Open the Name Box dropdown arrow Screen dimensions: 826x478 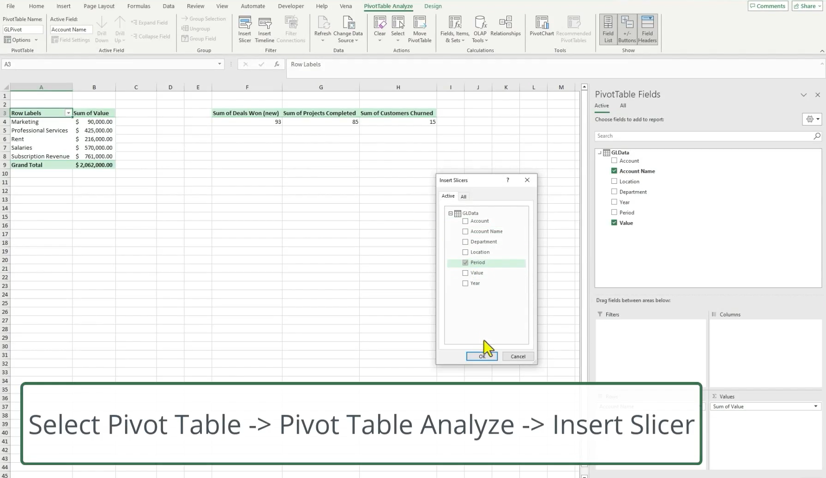(219, 64)
